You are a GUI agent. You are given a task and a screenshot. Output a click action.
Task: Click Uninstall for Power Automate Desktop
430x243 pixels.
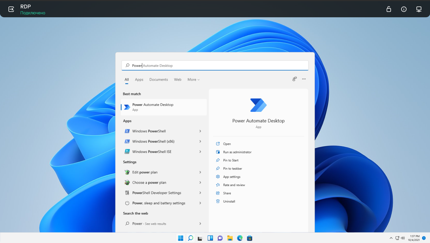(x=229, y=202)
